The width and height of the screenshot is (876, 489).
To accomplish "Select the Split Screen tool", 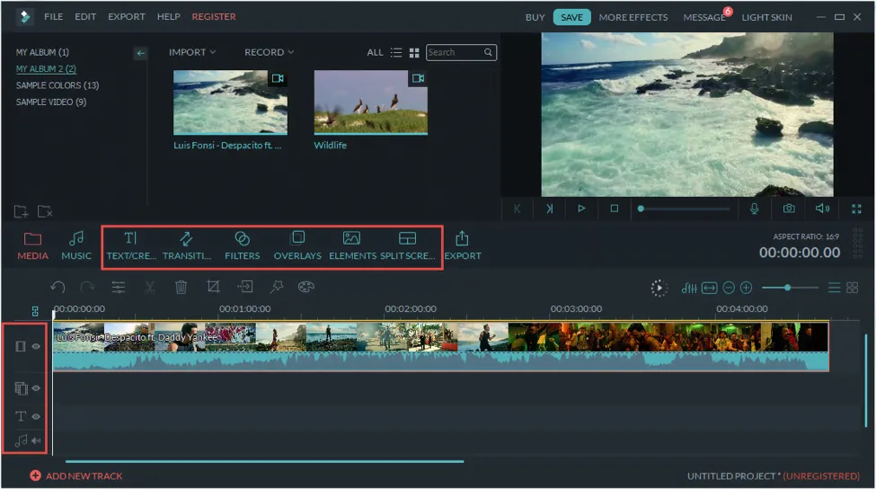I will pos(407,244).
